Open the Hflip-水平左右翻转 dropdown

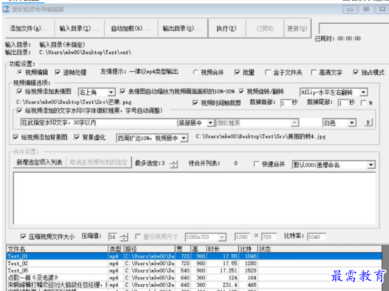[333, 92]
